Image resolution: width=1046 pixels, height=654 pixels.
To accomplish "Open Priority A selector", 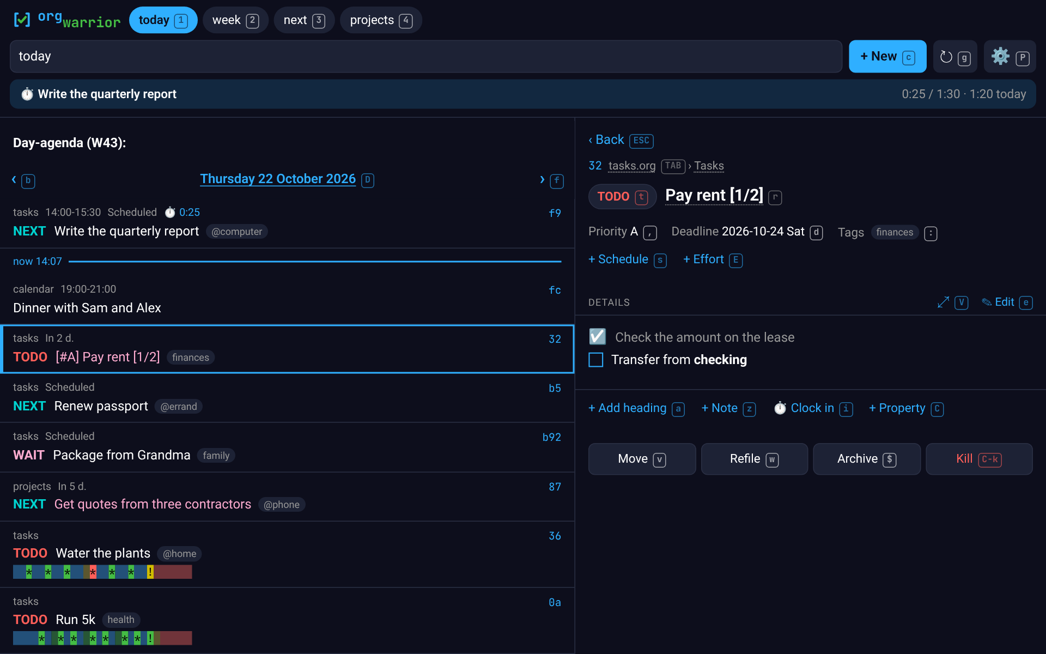I will click(x=613, y=232).
